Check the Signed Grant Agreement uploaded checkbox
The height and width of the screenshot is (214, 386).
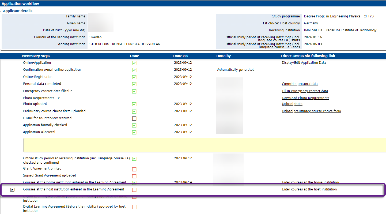pos(134,176)
